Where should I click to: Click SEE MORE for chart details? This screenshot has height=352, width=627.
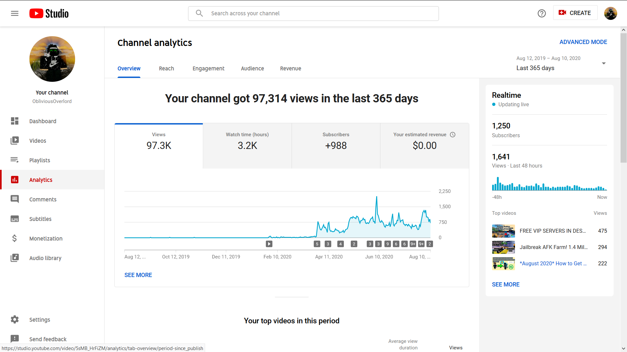pos(138,275)
